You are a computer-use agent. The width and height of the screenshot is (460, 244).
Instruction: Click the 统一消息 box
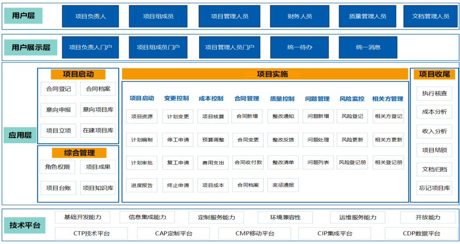[368, 47]
